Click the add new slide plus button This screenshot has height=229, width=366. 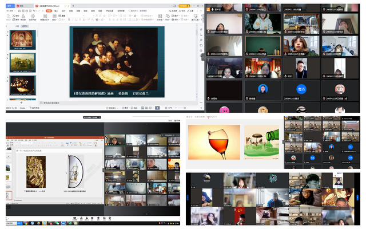(22, 102)
